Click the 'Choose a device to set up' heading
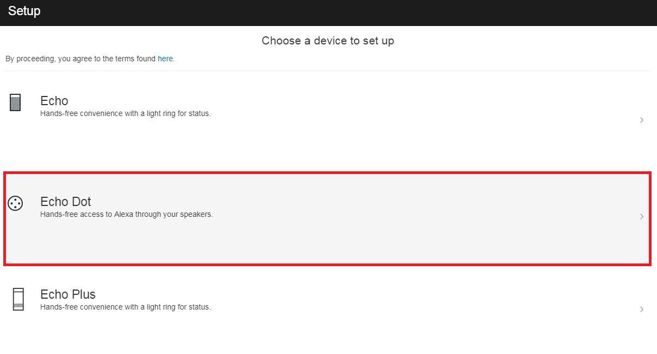 (328, 41)
